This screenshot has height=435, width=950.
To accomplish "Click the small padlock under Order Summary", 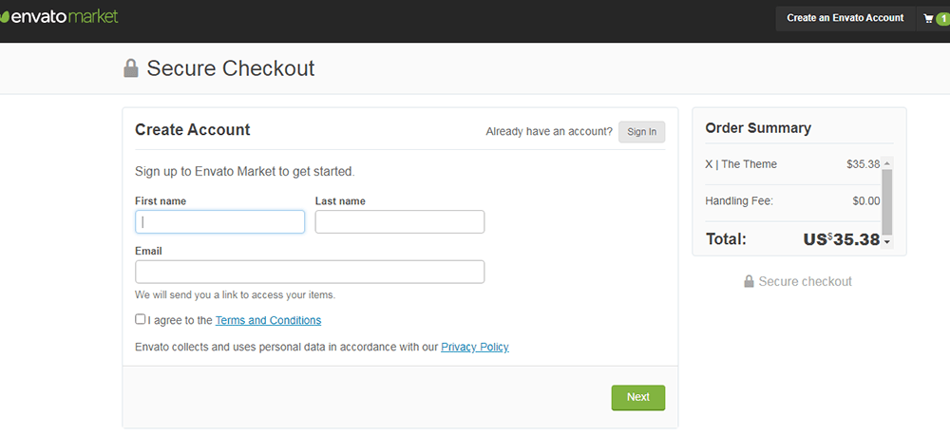I will 749,281.
